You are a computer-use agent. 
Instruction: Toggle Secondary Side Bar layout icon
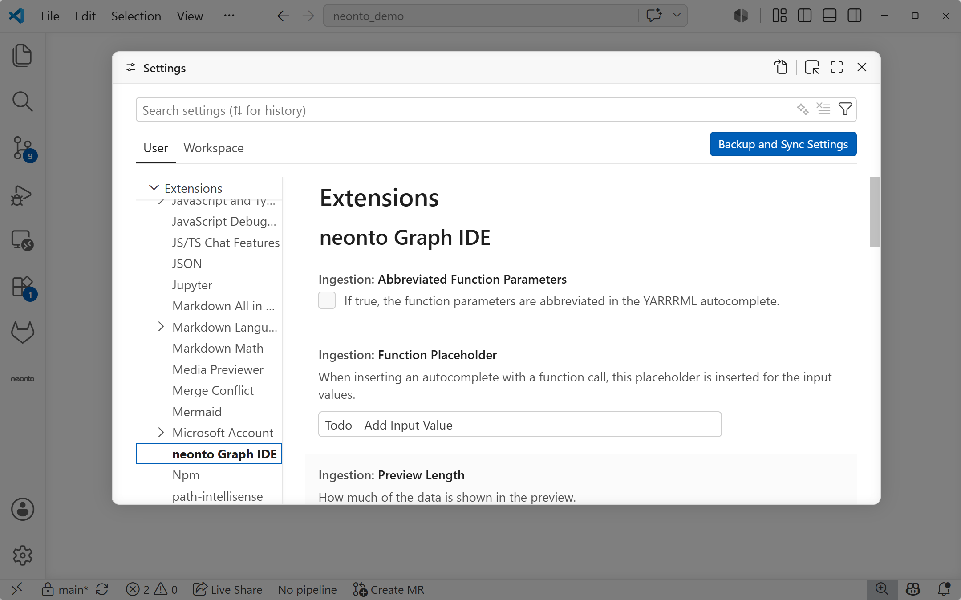(x=854, y=16)
